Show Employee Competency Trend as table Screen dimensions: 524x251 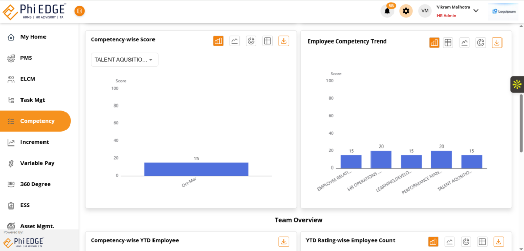[x=448, y=43]
